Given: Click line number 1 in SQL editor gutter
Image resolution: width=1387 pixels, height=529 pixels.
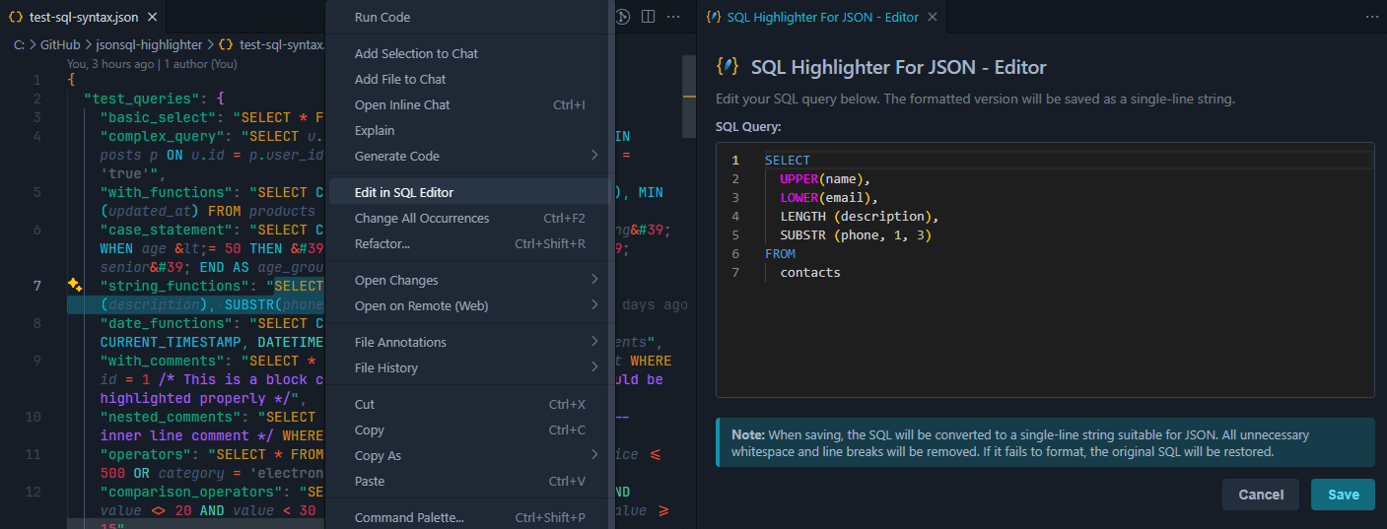Looking at the screenshot, I should tap(734, 160).
